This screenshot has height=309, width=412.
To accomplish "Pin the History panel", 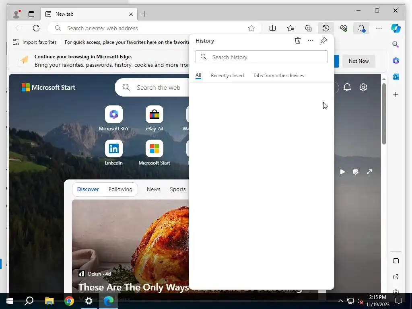I will tap(324, 41).
